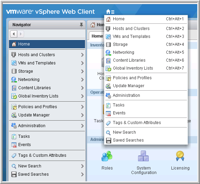Choose Administration in the dropdown menu

click(x=146, y=95)
